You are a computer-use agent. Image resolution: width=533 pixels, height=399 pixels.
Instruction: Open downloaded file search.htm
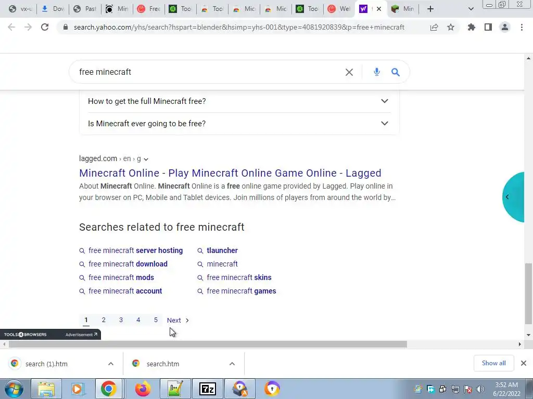[x=163, y=364]
